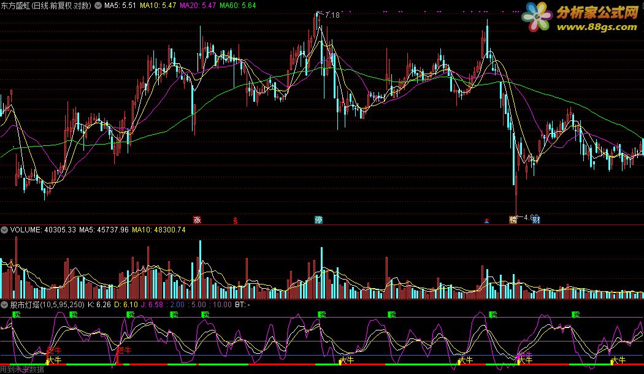Viewport: 644px width, 374px height.
Task: Click the red 涨 event marker
Action: pyautogui.click(x=197, y=220)
